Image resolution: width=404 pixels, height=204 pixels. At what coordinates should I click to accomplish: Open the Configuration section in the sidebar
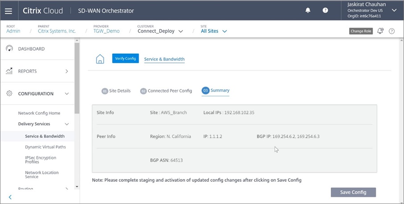(x=36, y=94)
